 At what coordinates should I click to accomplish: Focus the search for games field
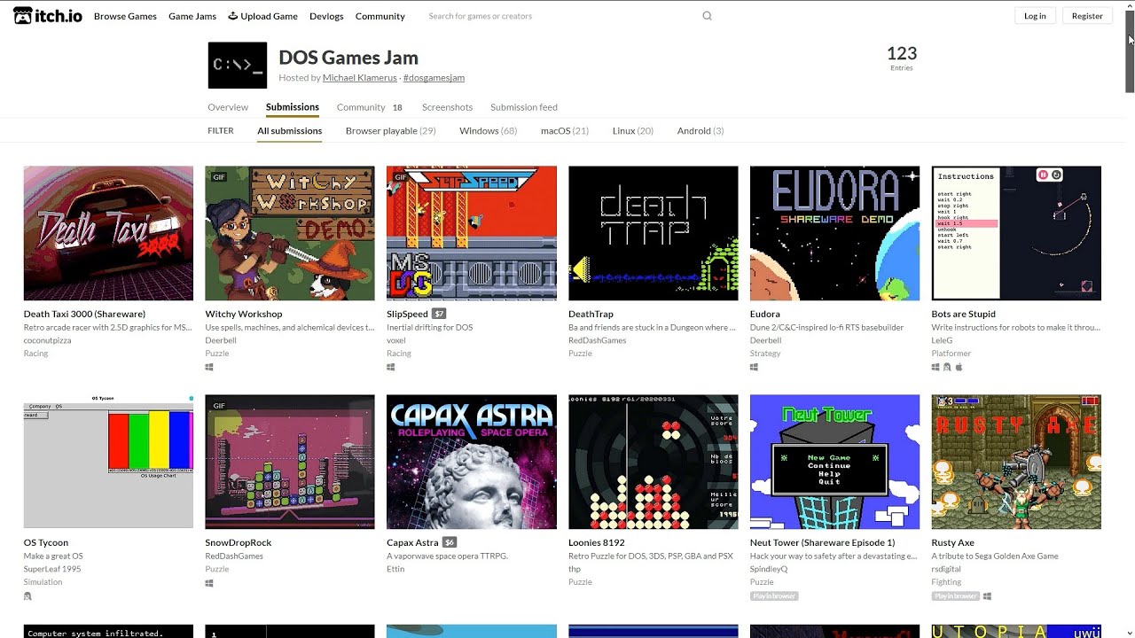[x=559, y=16]
